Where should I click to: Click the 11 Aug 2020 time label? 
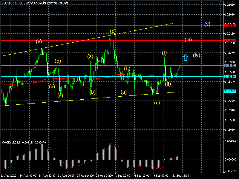coord(8,175)
